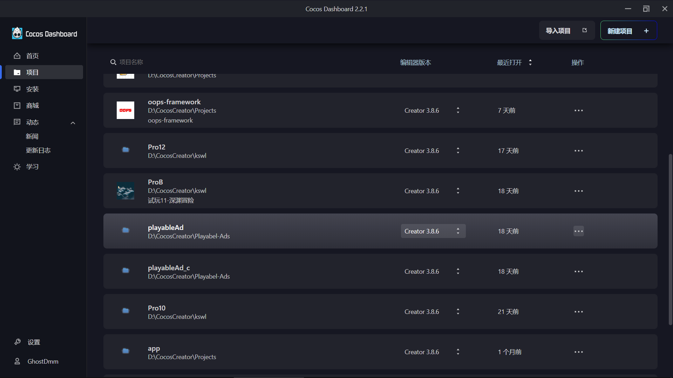673x378 pixels.
Task: Click the Cocos Dashboard logo icon
Action: point(17,34)
